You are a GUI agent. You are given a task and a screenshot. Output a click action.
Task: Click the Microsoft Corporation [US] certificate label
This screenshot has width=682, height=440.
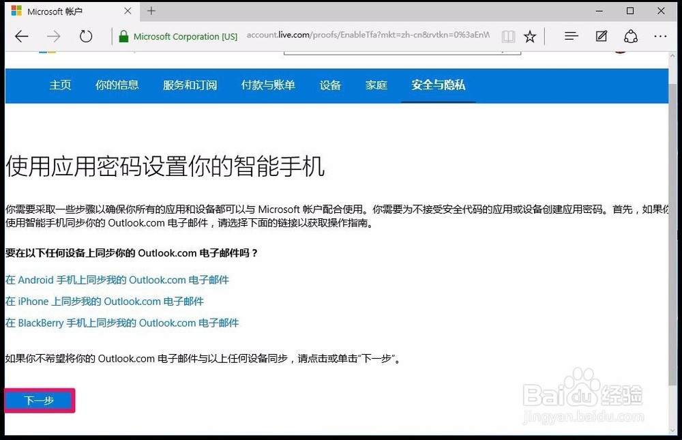186,37
